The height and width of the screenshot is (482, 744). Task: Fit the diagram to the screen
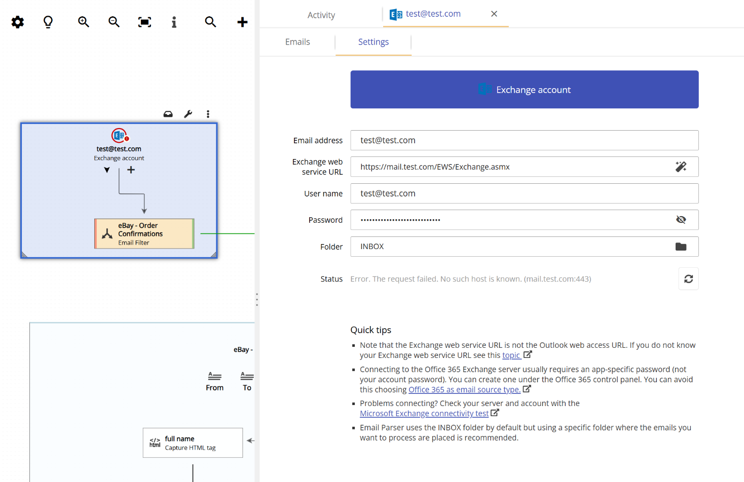pyautogui.click(x=144, y=22)
